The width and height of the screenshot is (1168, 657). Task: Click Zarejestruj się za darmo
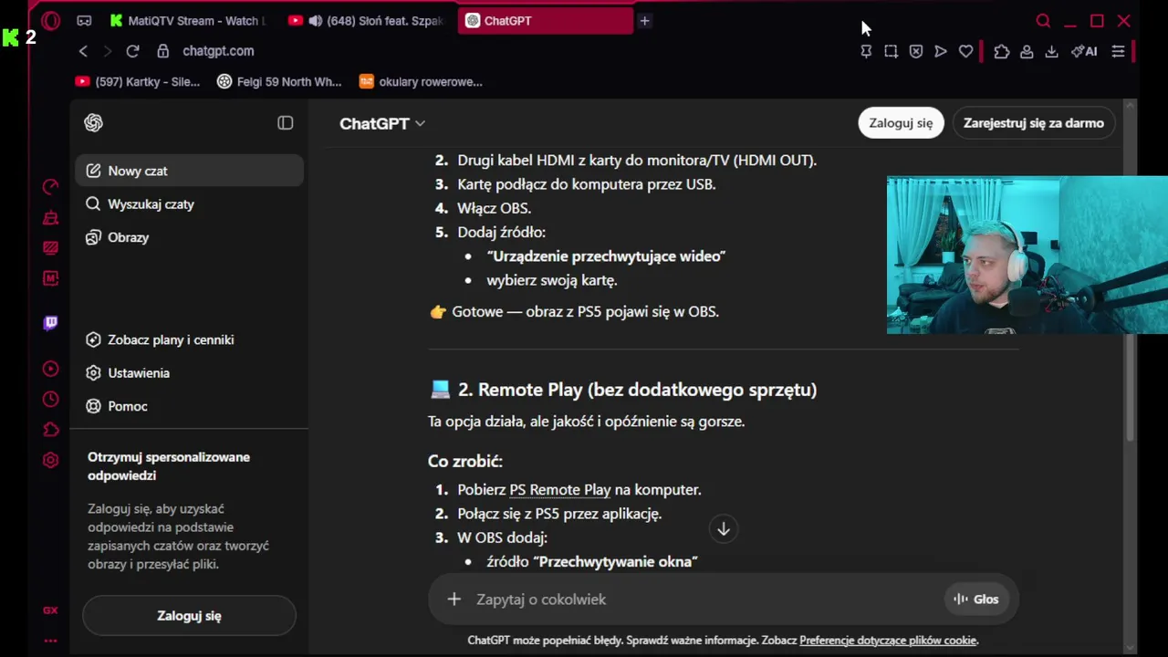(1034, 123)
